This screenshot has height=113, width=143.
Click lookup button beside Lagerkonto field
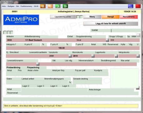pyautogui.click(x=116, y=56)
